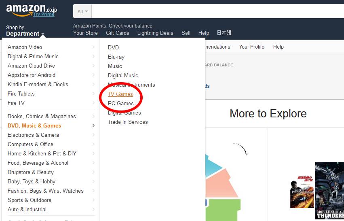The width and height of the screenshot is (344, 221).
Task: Open the racing movie cover thumbnail
Action: [302, 191]
